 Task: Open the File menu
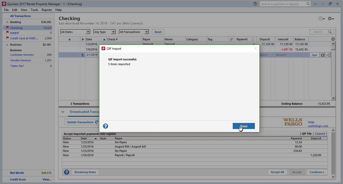(6, 10)
